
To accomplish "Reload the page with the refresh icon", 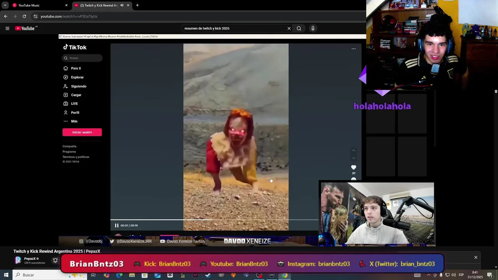I will (x=24, y=16).
